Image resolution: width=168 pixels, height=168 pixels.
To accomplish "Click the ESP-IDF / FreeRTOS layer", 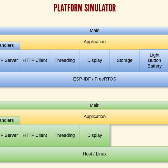I will (x=84, y=79).
